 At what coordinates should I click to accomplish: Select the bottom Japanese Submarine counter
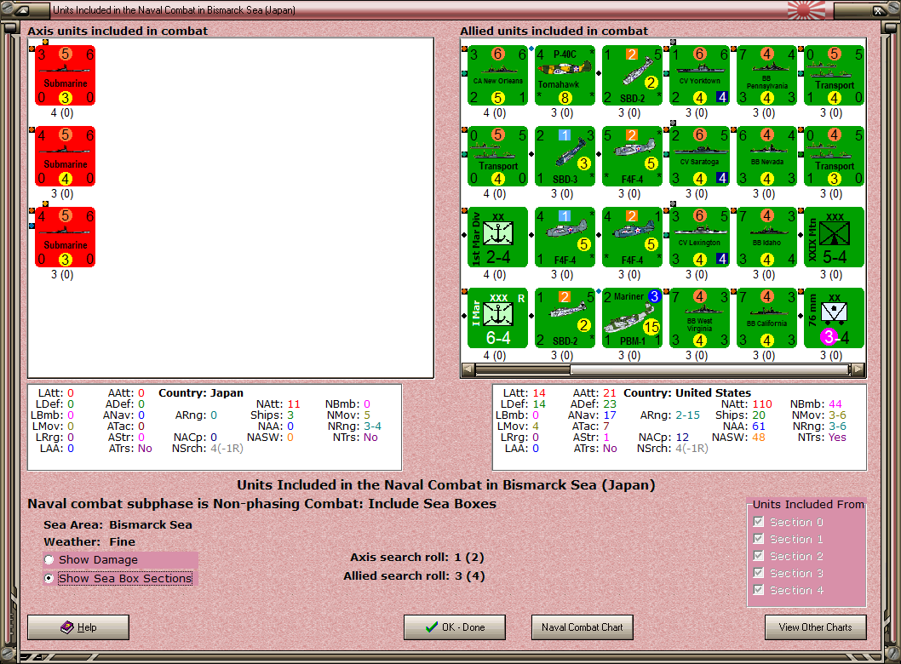(x=65, y=238)
